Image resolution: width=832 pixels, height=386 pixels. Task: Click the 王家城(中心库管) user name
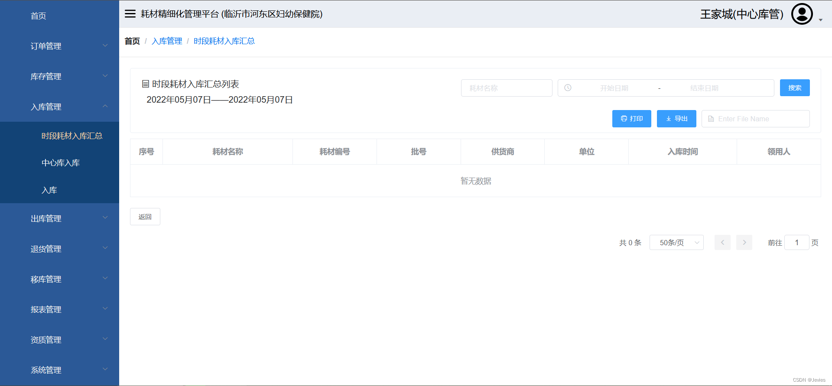coord(742,14)
